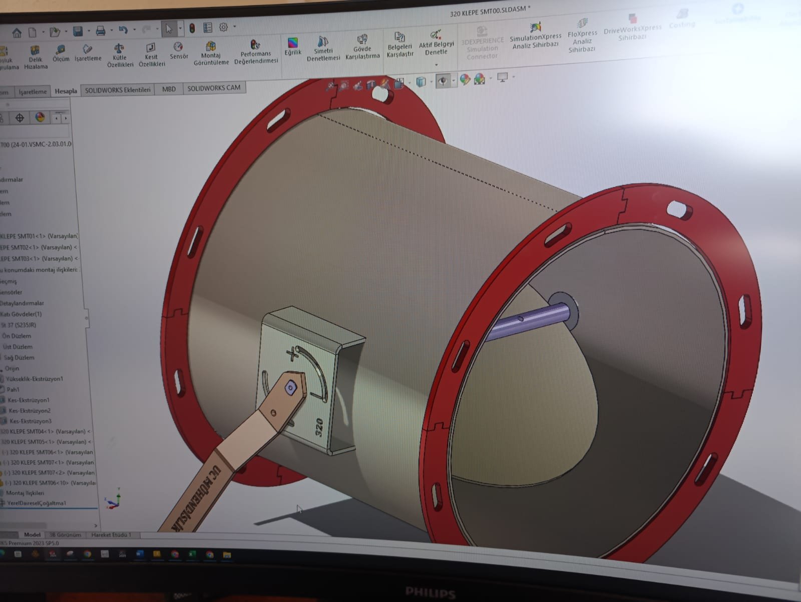
Task: Click the Save disk icon
Action: click(78, 31)
